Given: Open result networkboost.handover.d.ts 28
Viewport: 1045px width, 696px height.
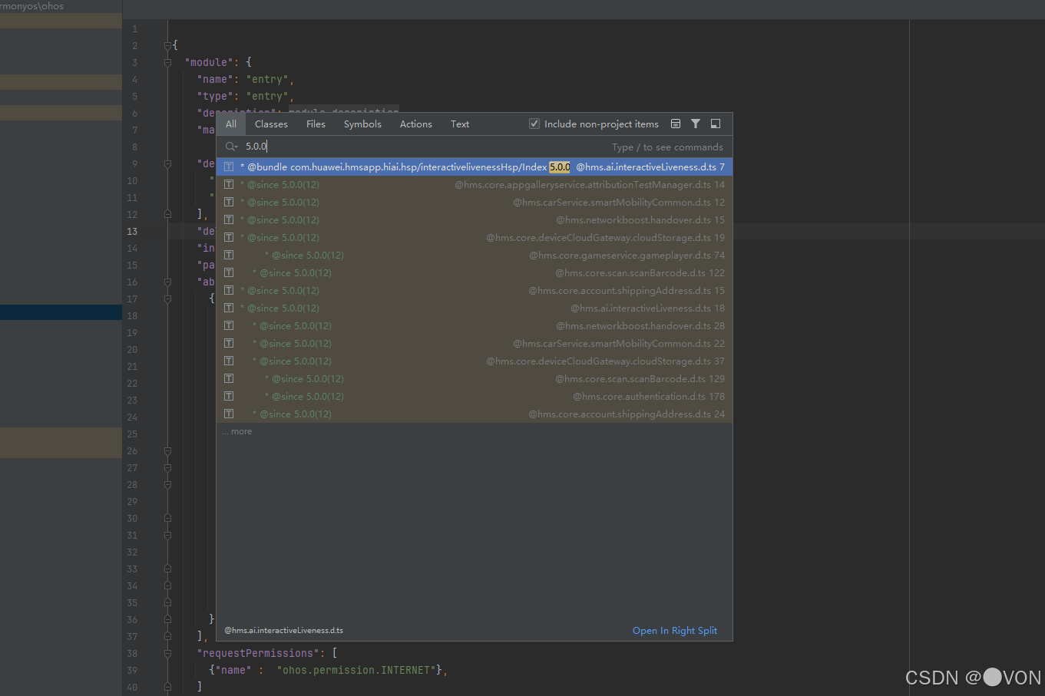Looking at the screenshot, I should pyautogui.click(x=475, y=326).
